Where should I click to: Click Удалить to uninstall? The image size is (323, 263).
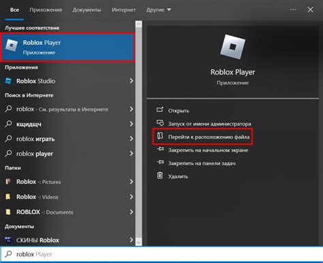(178, 176)
